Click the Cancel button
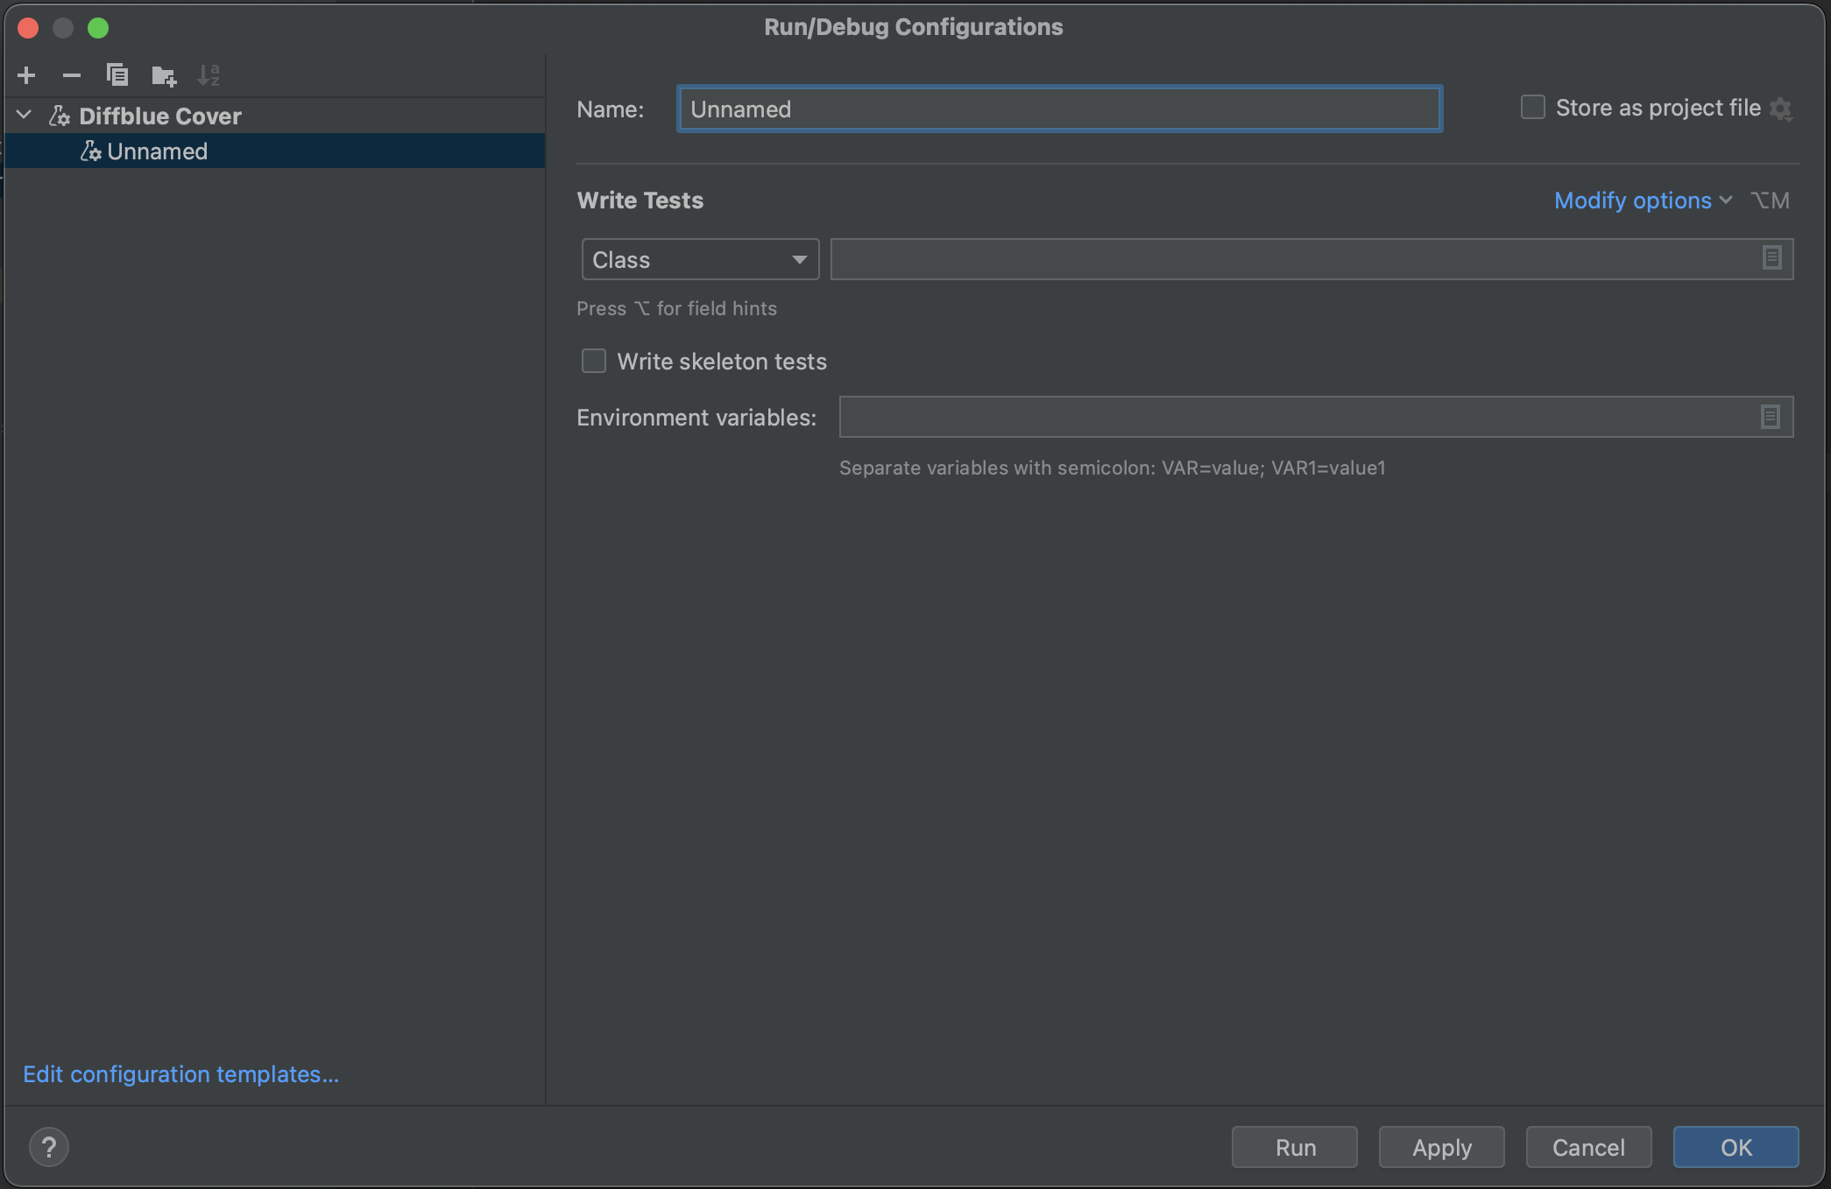The image size is (1831, 1189). [1587, 1147]
